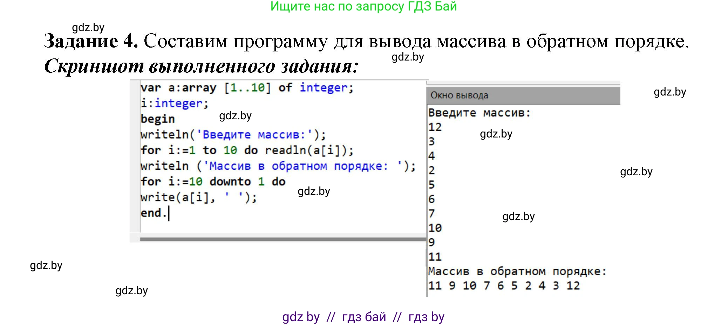This screenshot has height=325, width=728.
Task: Click the green ГДЗ Бай header link
Action: [363, 7]
